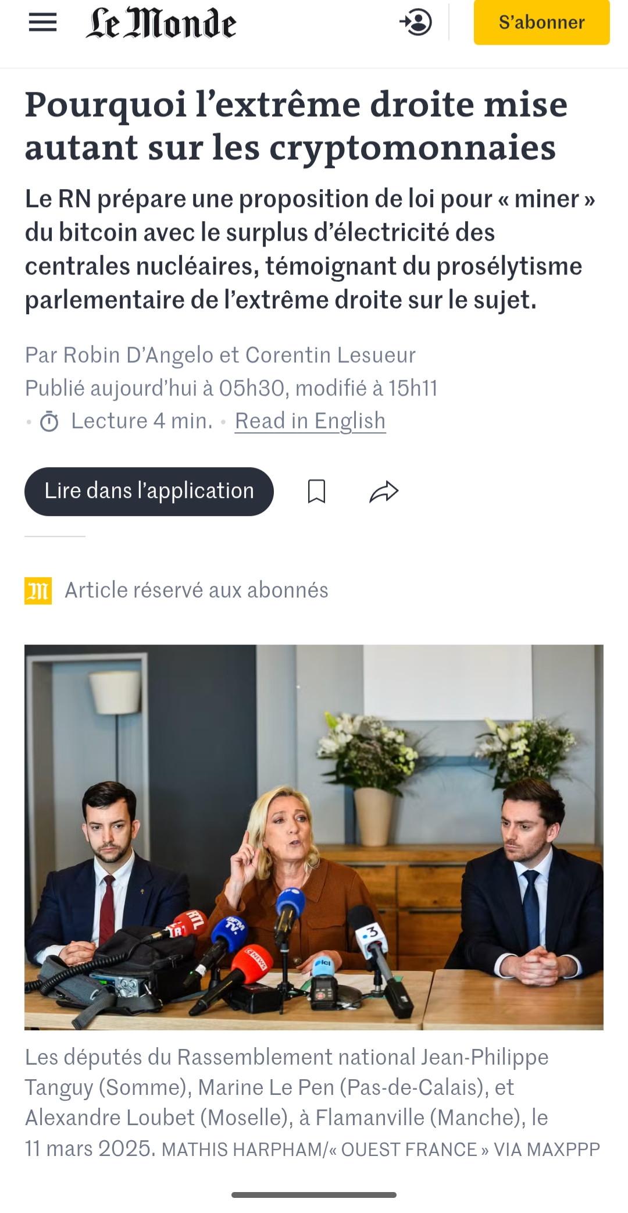Open the account login icon

(x=416, y=23)
